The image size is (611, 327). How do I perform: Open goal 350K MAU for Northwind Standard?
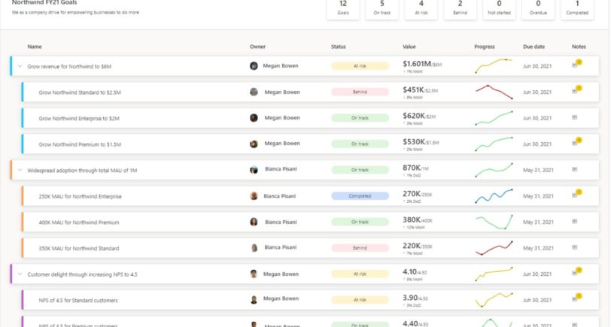(x=79, y=248)
